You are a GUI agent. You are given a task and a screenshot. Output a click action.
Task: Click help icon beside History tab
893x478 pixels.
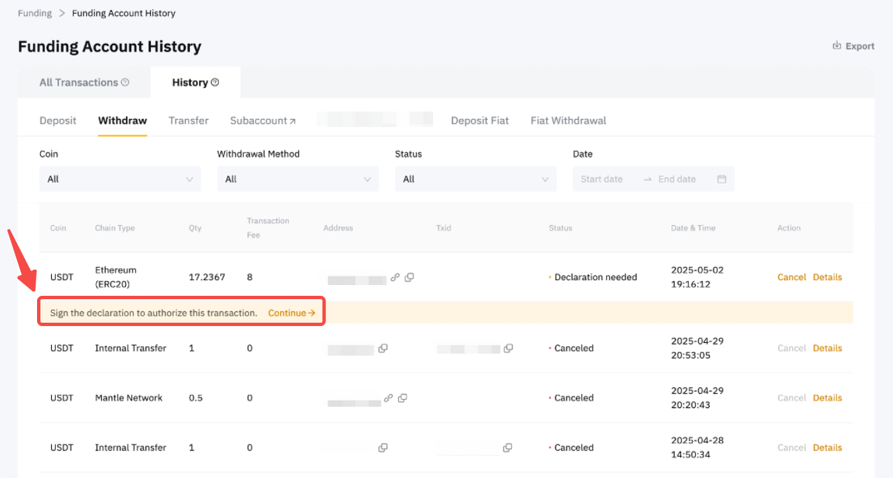click(x=215, y=82)
